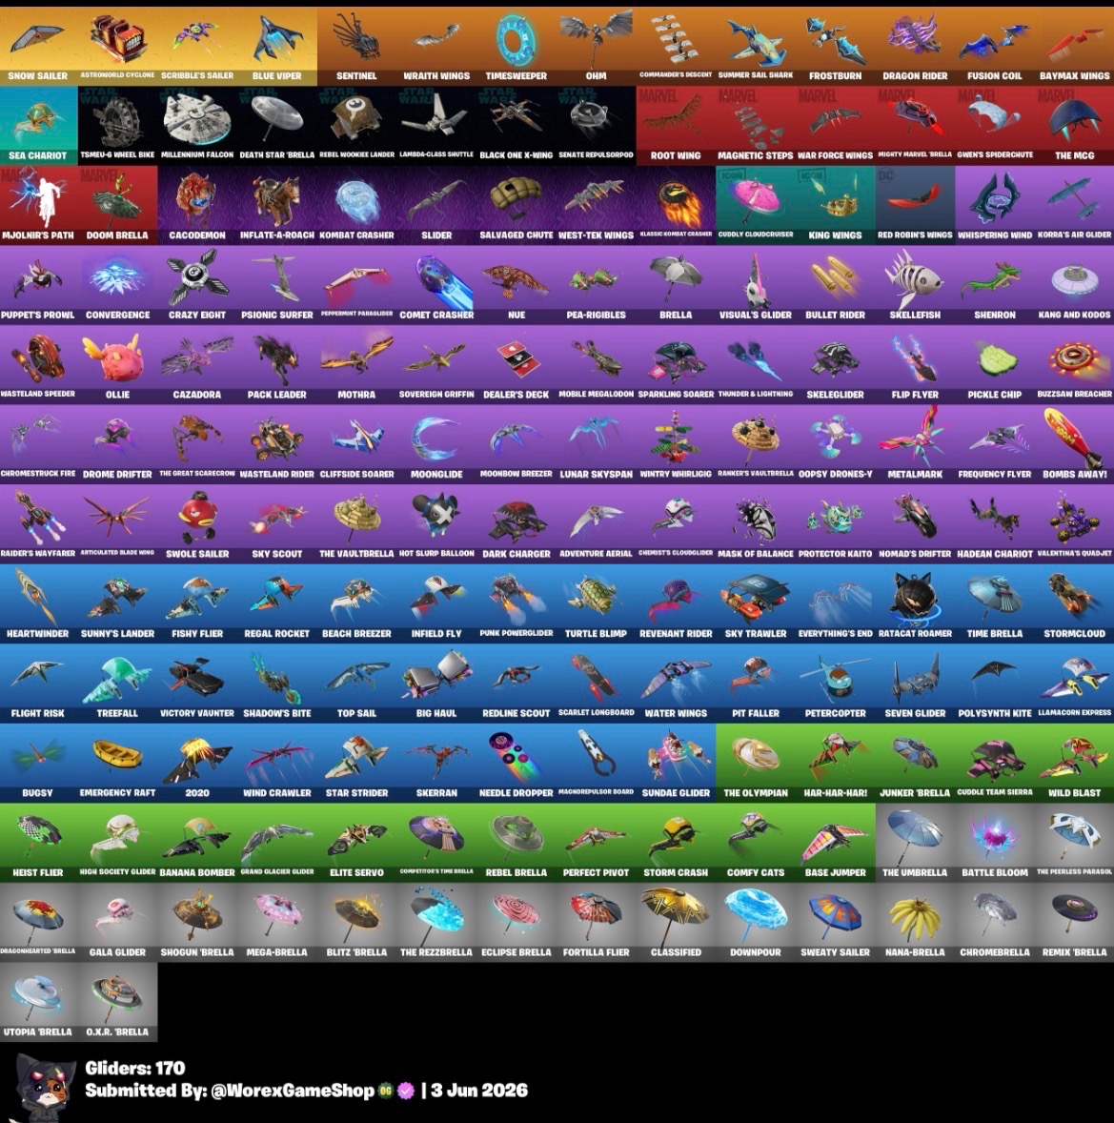This screenshot has height=1123, width=1114.
Task: Select The Umbrella glider tile
Action: click(915, 842)
